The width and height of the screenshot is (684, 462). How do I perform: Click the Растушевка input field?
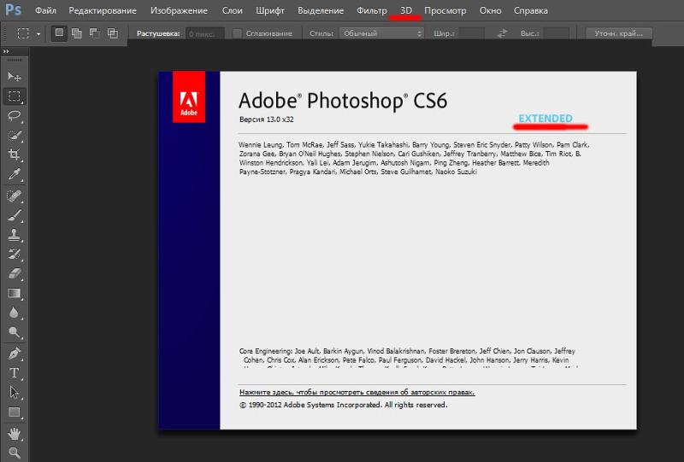(205, 33)
